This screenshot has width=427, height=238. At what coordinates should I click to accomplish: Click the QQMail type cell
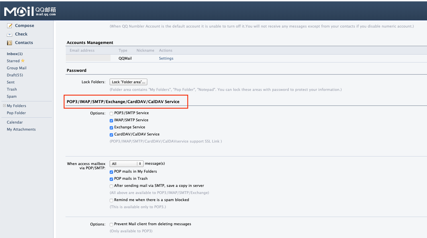pyautogui.click(x=125, y=58)
